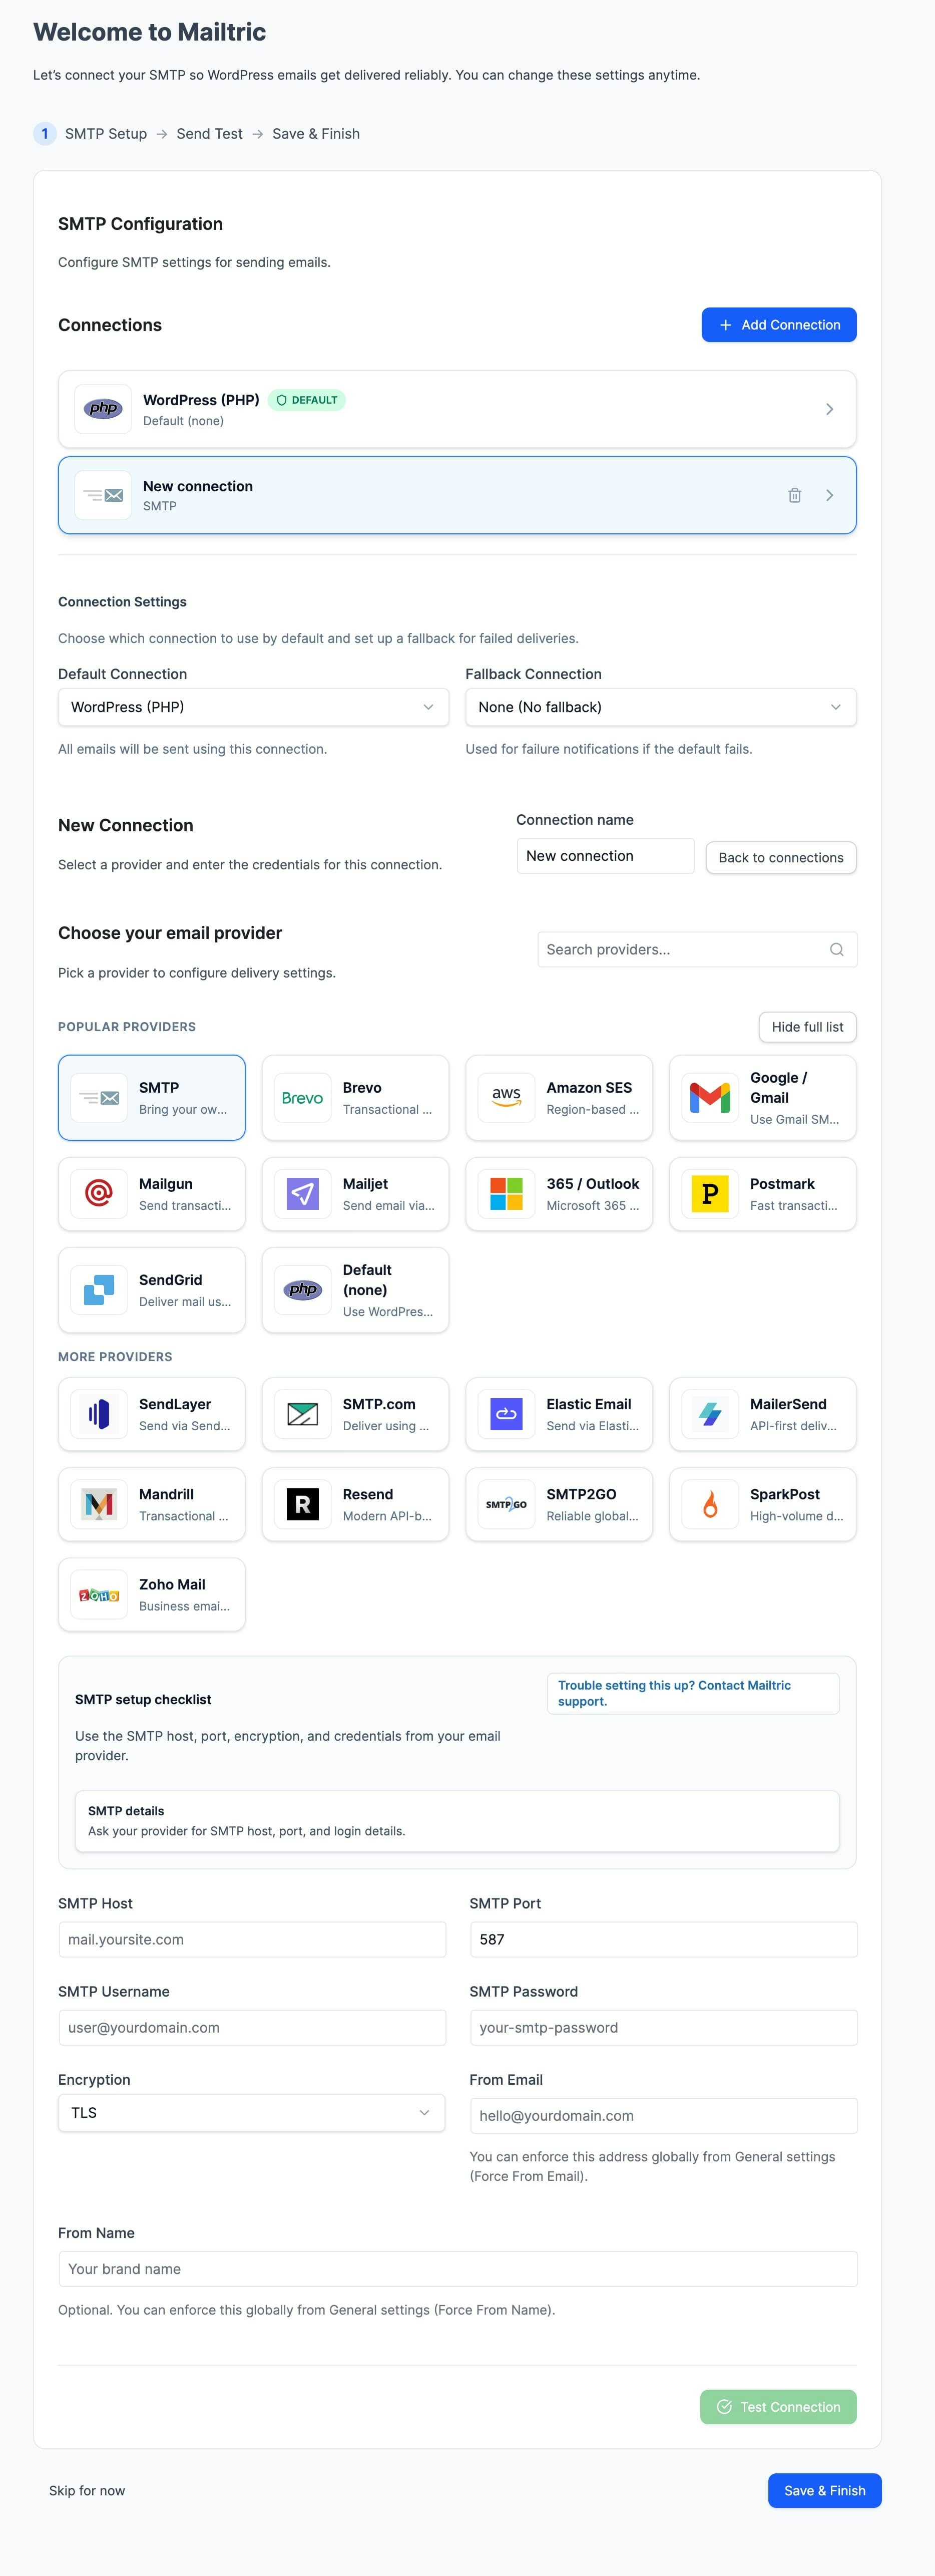Select the Mailjet provider logo
This screenshot has height=2576, width=935.
tap(303, 1194)
